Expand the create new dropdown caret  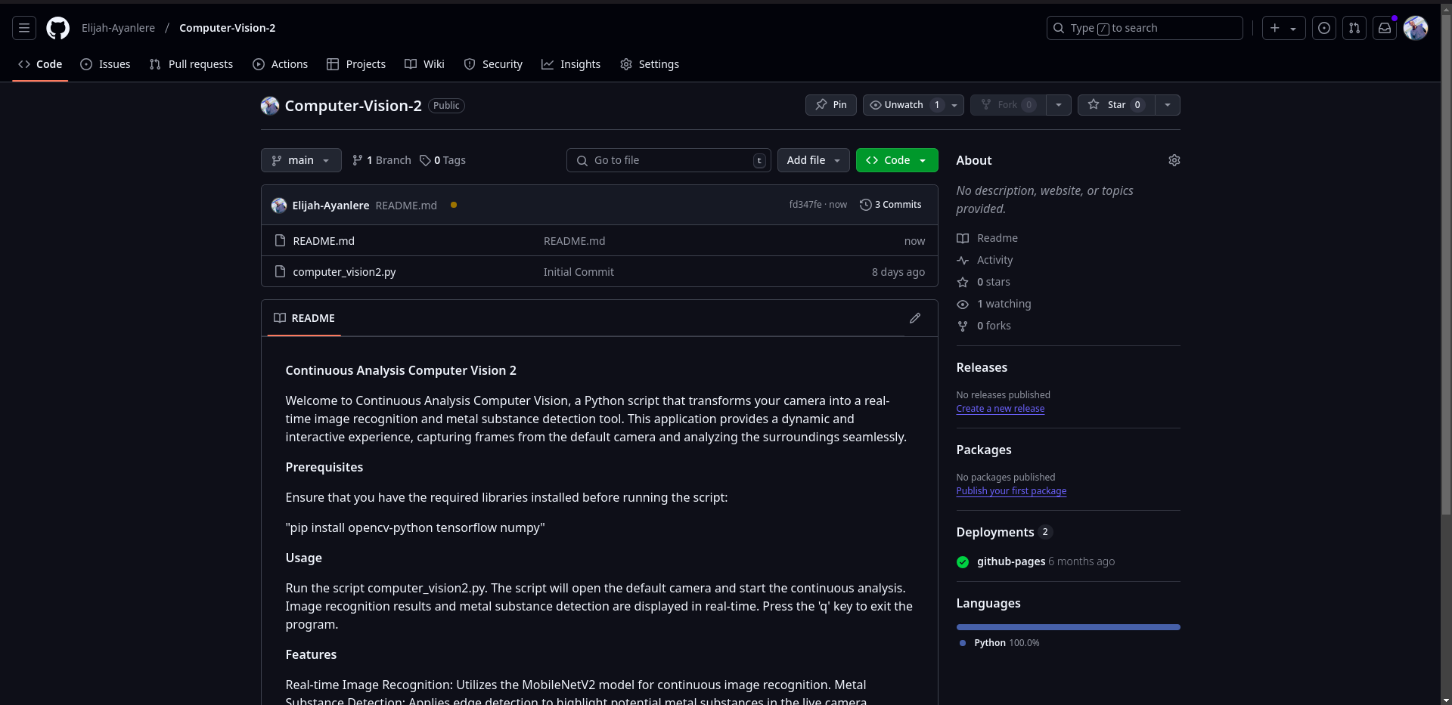(x=1294, y=28)
